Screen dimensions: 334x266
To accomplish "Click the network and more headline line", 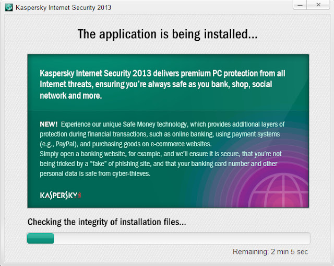I will click(x=71, y=96).
